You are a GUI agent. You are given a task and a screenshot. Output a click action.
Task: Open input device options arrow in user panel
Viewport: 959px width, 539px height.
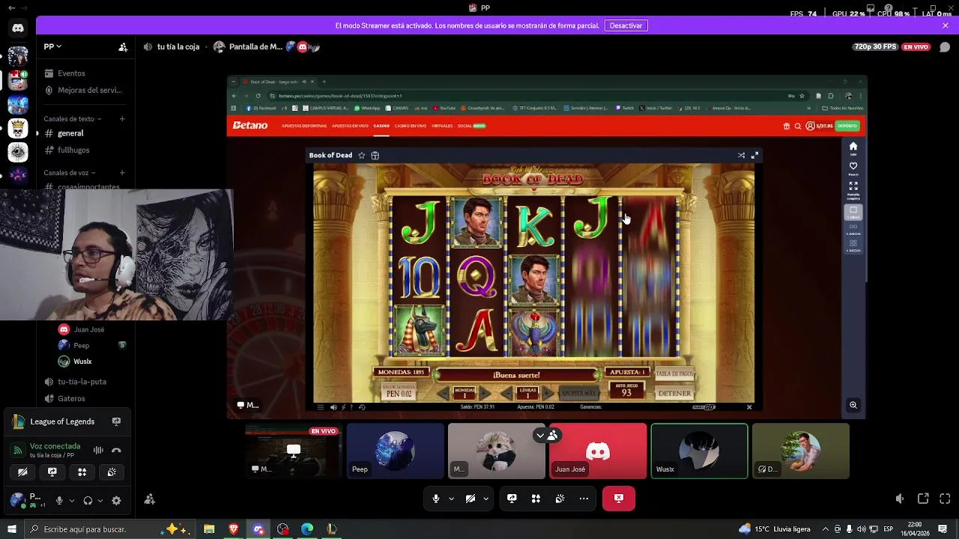pyautogui.click(x=72, y=500)
